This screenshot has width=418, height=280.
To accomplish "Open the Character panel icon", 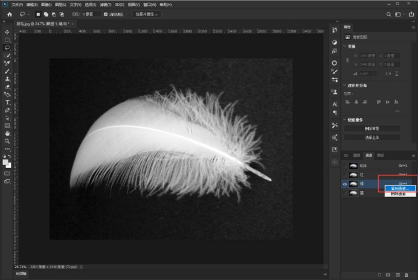I will tap(335, 104).
